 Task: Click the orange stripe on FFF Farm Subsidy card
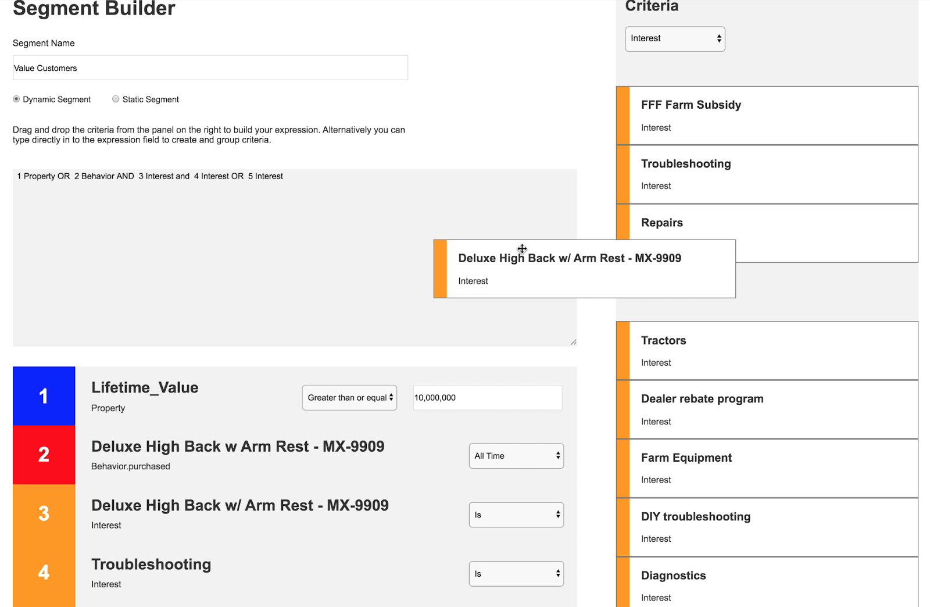pyautogui.click(x=623, y=115)
